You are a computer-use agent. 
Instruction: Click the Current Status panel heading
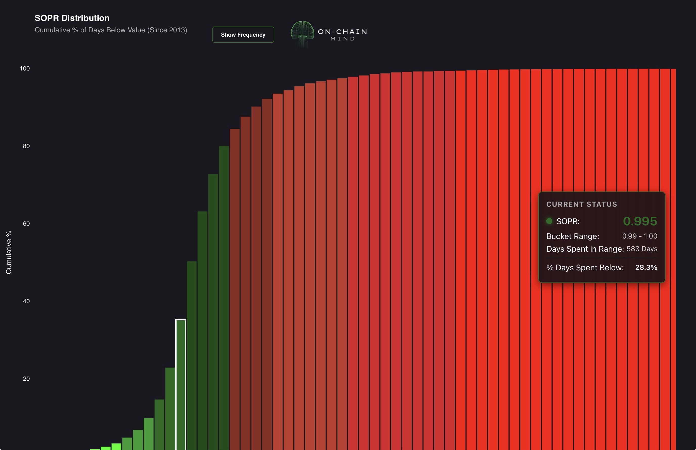point(581,204)
